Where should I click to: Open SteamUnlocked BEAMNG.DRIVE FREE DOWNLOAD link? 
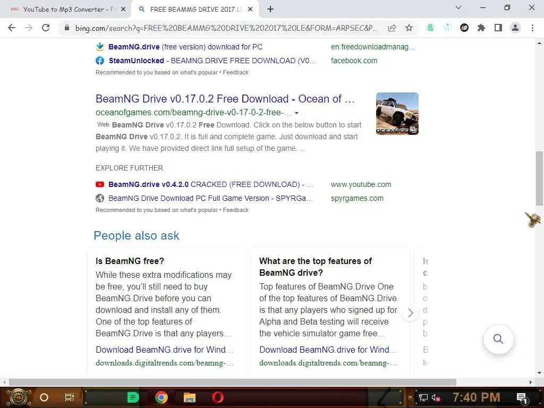(212, 61)
